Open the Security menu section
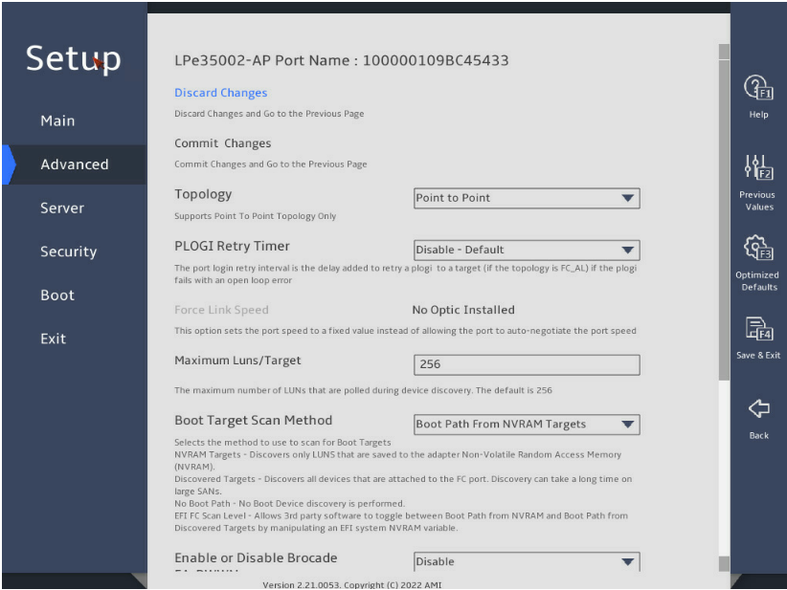787x590 pixels. tap(69, 251)
